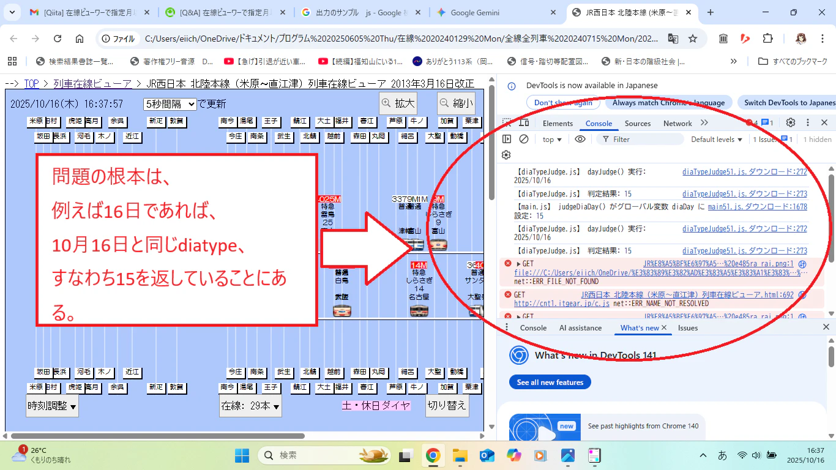Viewport: 836px width, 470px height.
Task: Bookmark this page with the star icon
Action: [693, 39]
